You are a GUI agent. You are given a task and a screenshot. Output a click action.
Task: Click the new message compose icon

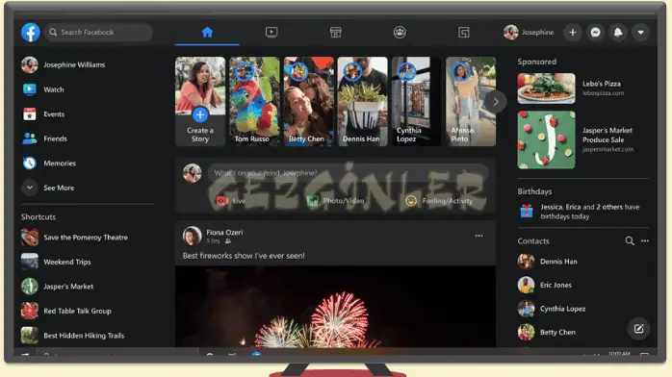638,329
